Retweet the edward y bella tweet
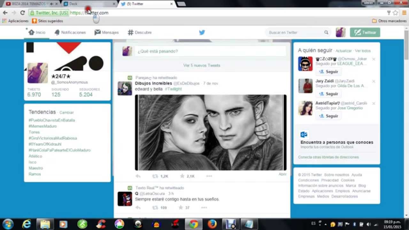The width and height of the screenshot is (409, 230). tap(155, 176)
